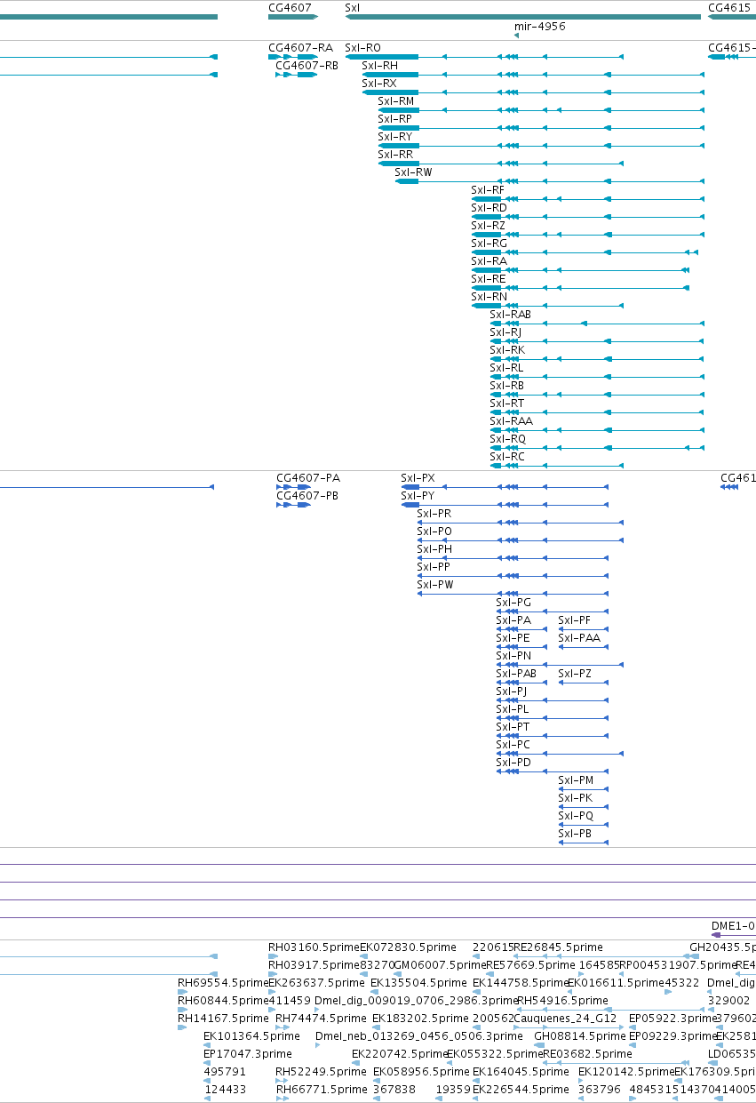Click the Sxl-RG transcript label

click(489, 244)
